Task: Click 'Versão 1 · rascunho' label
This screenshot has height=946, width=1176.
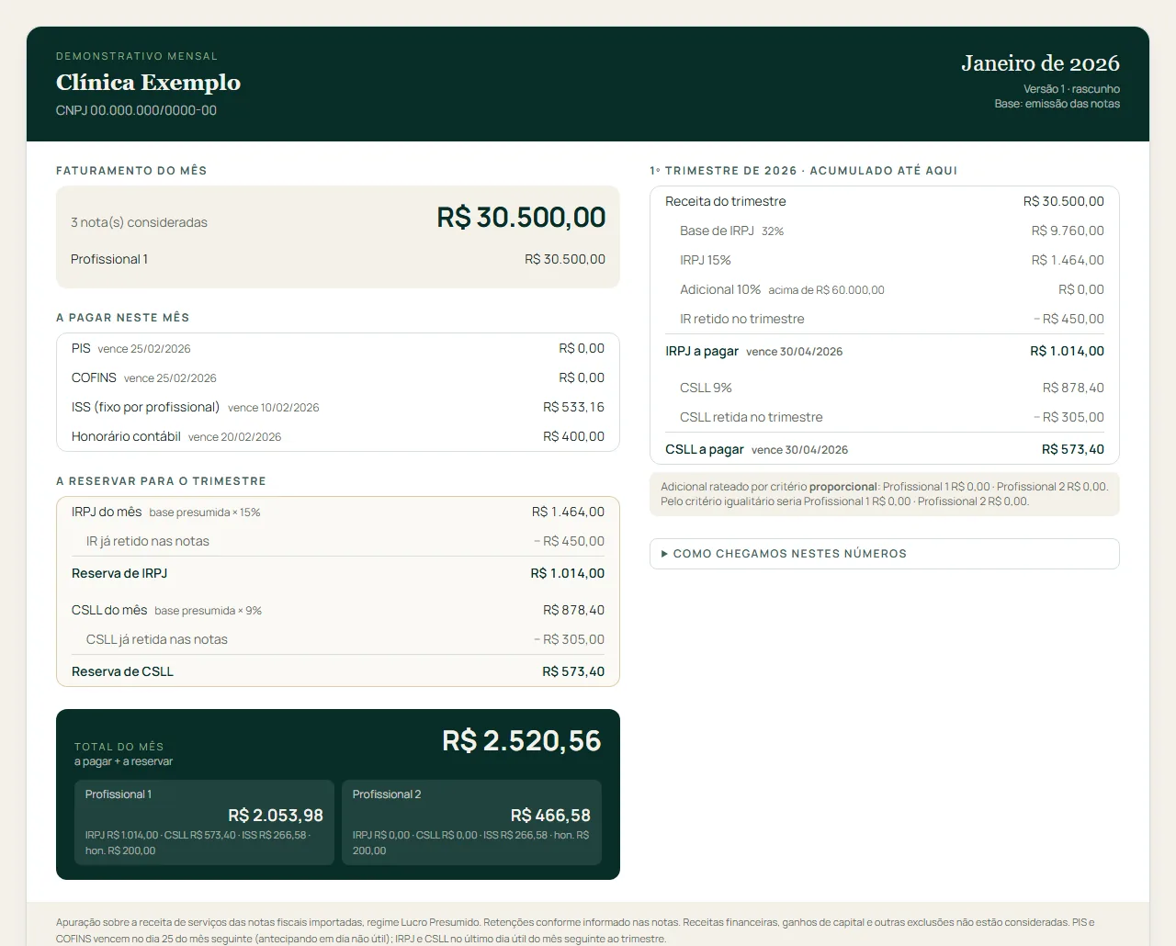Action: coord(1071,89)
